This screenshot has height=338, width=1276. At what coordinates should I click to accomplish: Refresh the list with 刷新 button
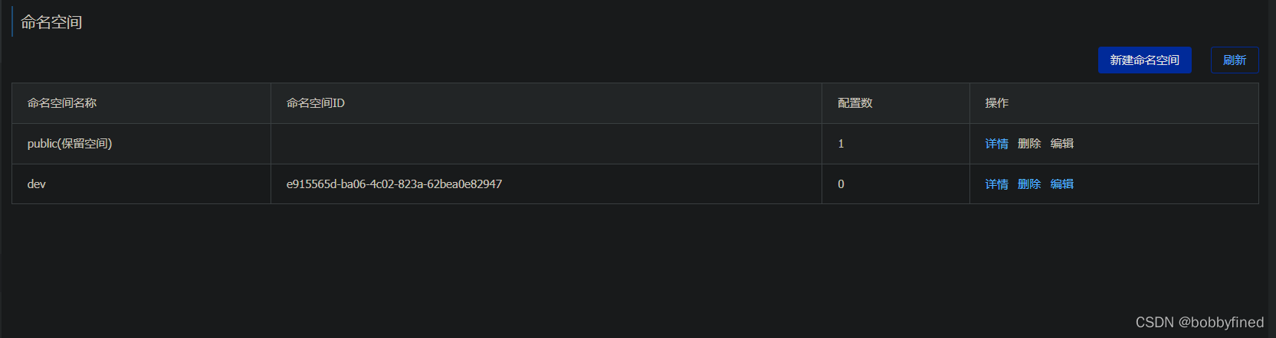coord(1235,60)
